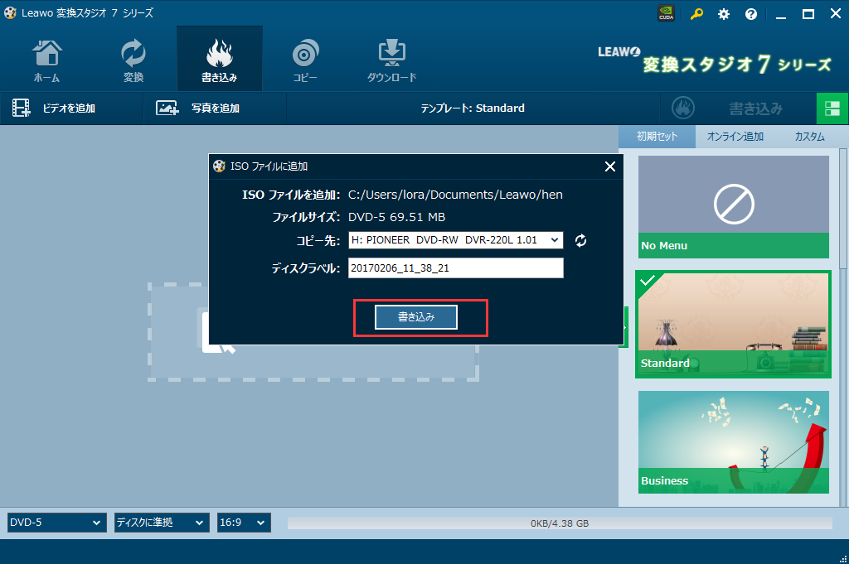Screen dimensions: 849x564
Task: Open the settings gear icon
Action: [724, 14]
